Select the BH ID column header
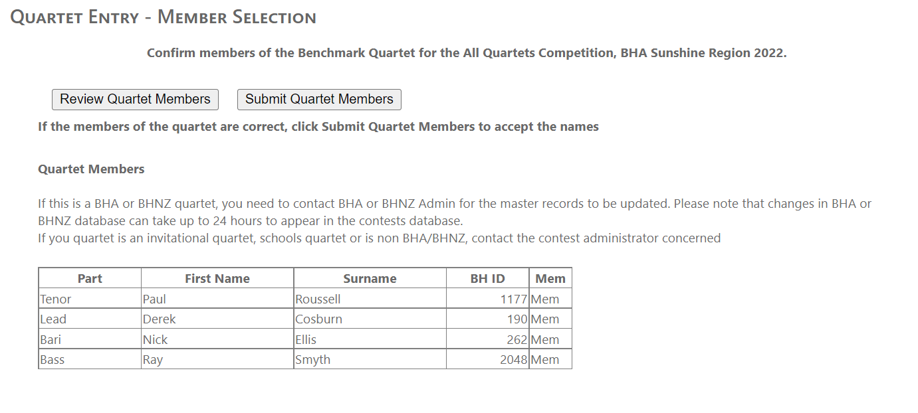 tap(487, 279)
